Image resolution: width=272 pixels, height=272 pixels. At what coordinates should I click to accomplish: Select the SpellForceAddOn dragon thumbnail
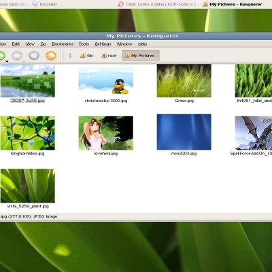[x=254, y=133]
